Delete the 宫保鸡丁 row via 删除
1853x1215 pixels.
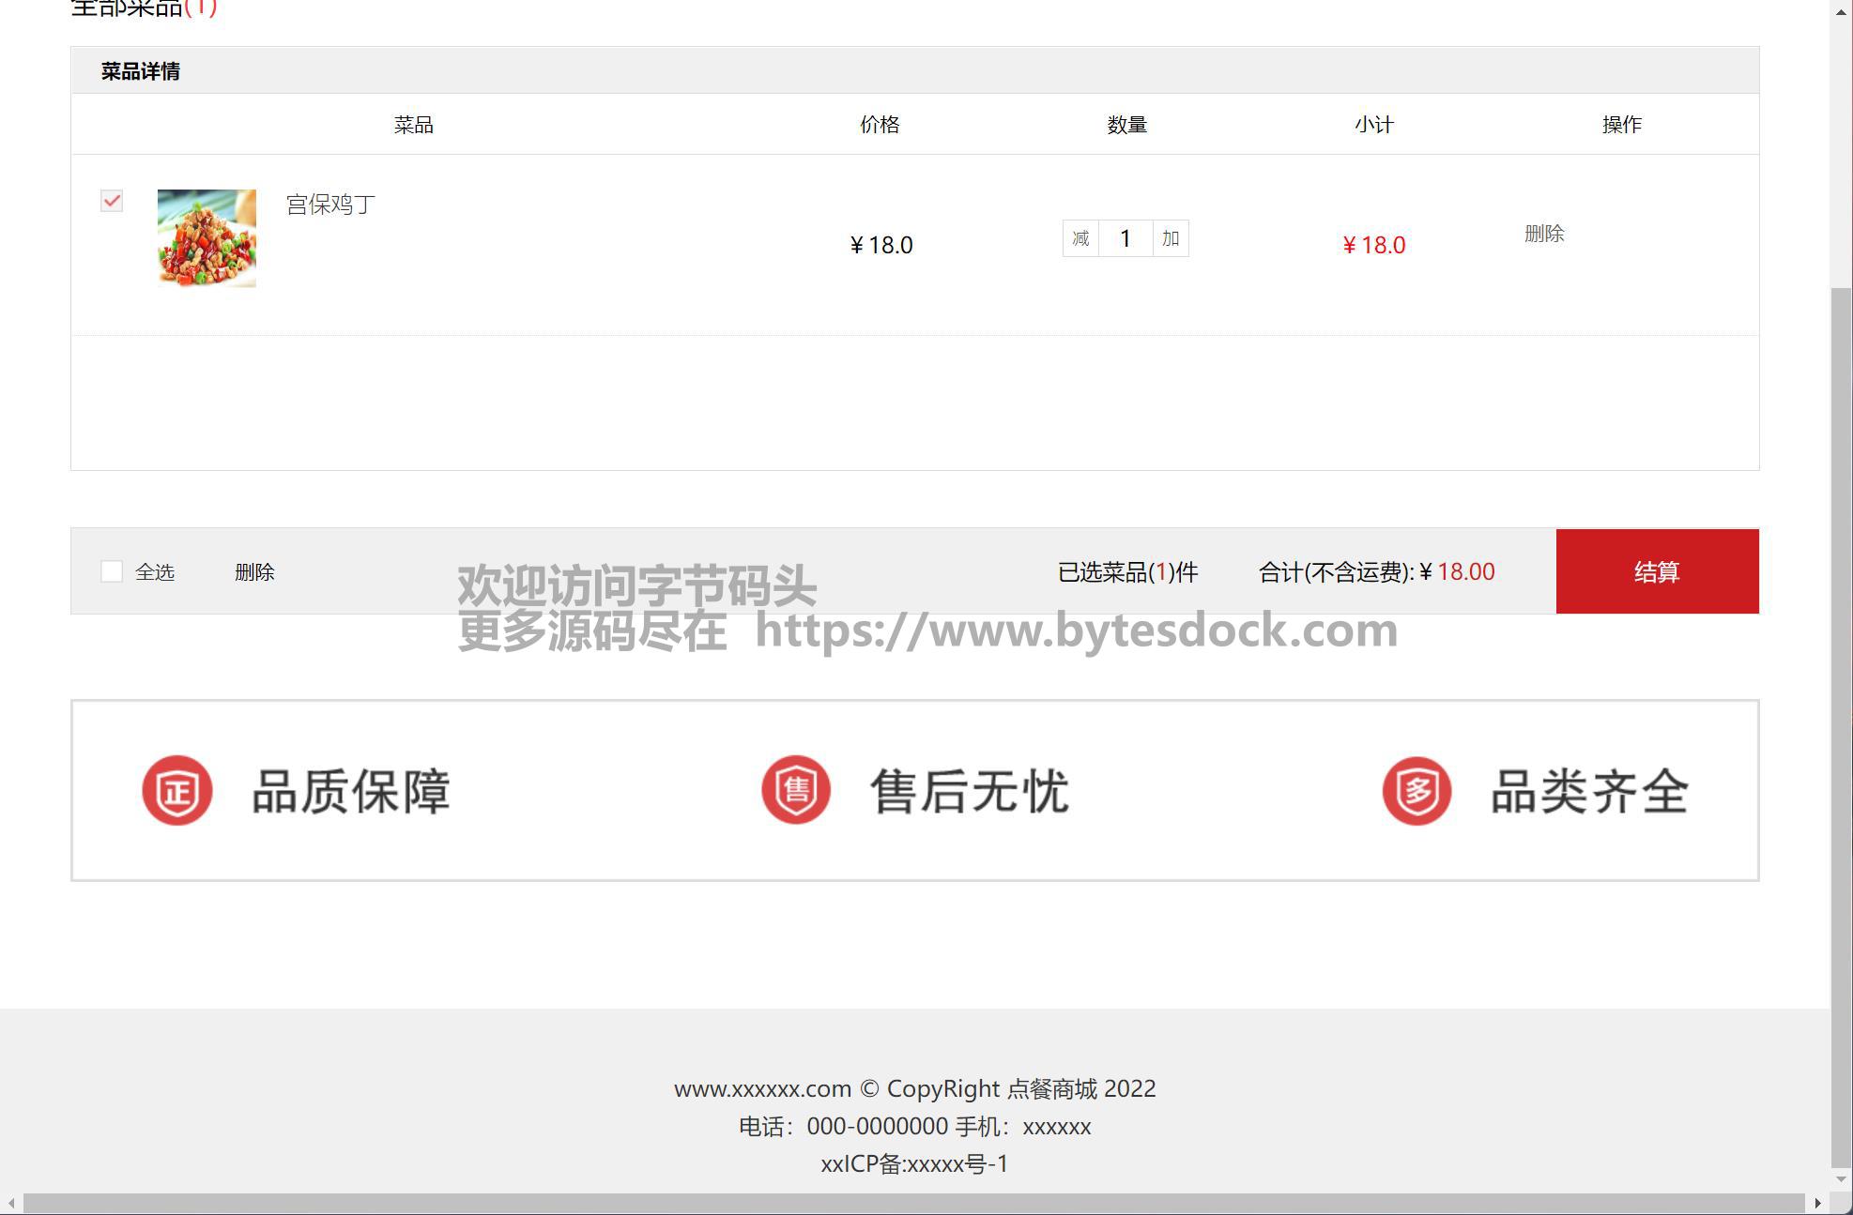click(x=1544, y=233)
